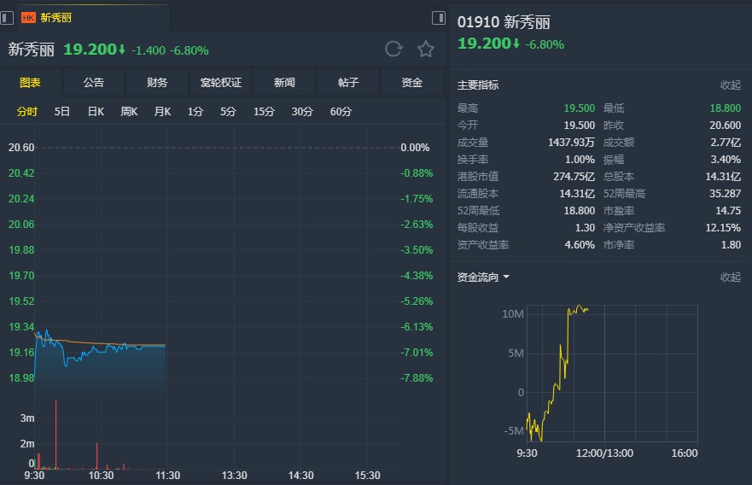Select the 5日 chart period
This screenshot has width=752, height=485.
62,111
